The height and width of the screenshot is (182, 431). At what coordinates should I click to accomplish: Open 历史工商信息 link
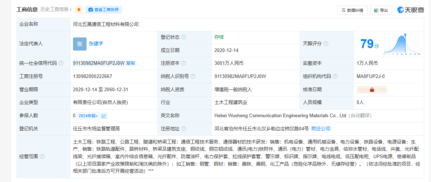(x=56, y=9)
